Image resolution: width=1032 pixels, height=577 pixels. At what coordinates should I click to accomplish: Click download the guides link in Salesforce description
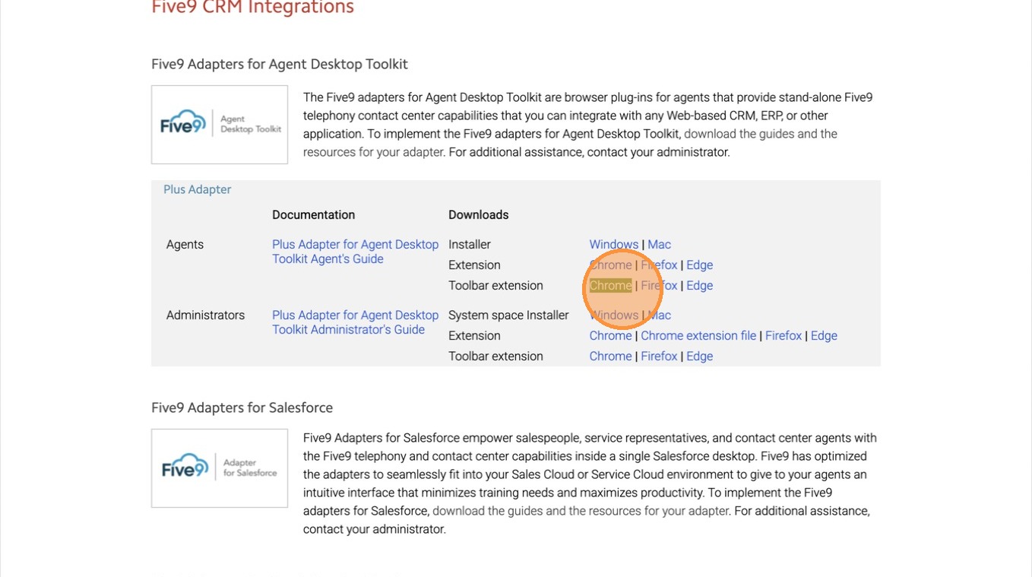tap(581, 511)
